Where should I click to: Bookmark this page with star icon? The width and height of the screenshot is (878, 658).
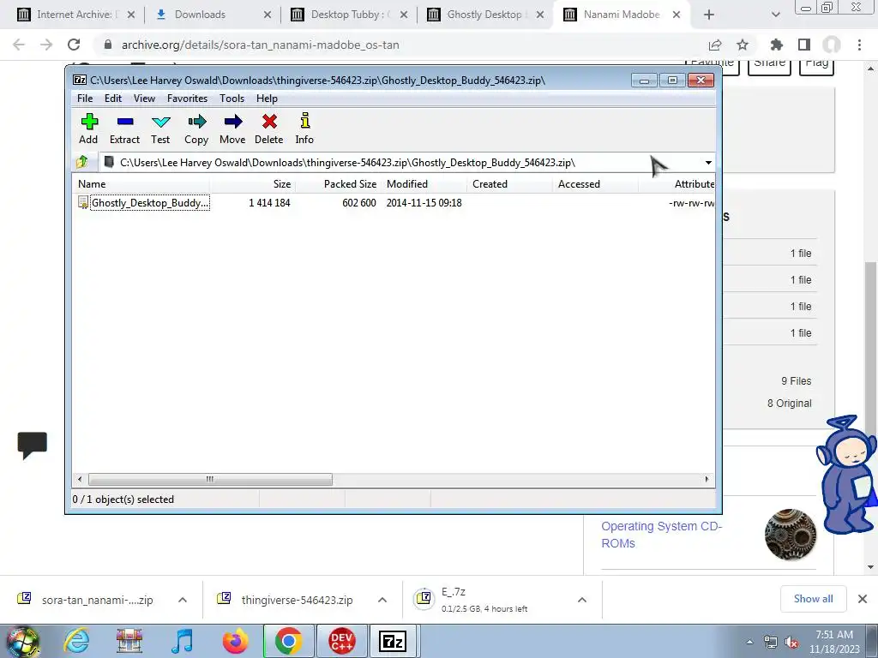743,45
